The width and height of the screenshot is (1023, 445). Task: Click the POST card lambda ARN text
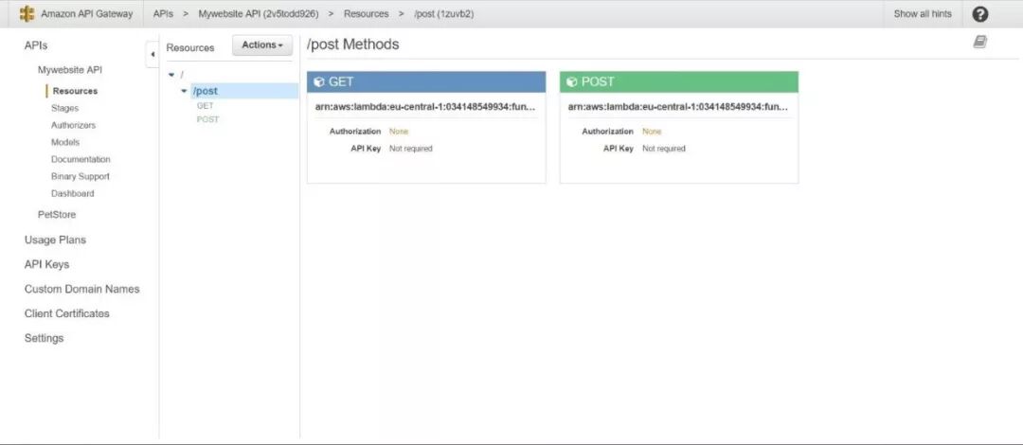[678, 106]
